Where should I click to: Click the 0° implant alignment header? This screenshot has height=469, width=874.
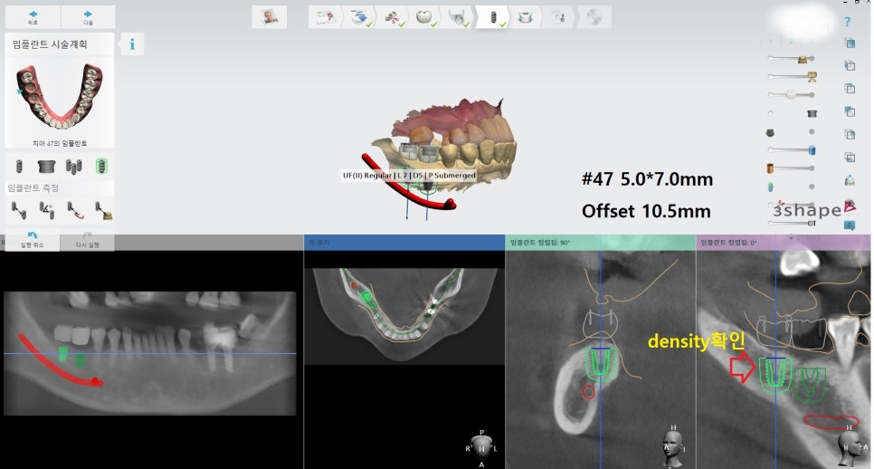[x=784, y=243]
